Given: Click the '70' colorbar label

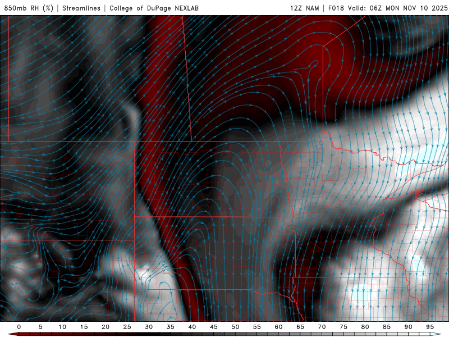Looking at the screenshot, I should pyautogui.click(x=322, y=327).
